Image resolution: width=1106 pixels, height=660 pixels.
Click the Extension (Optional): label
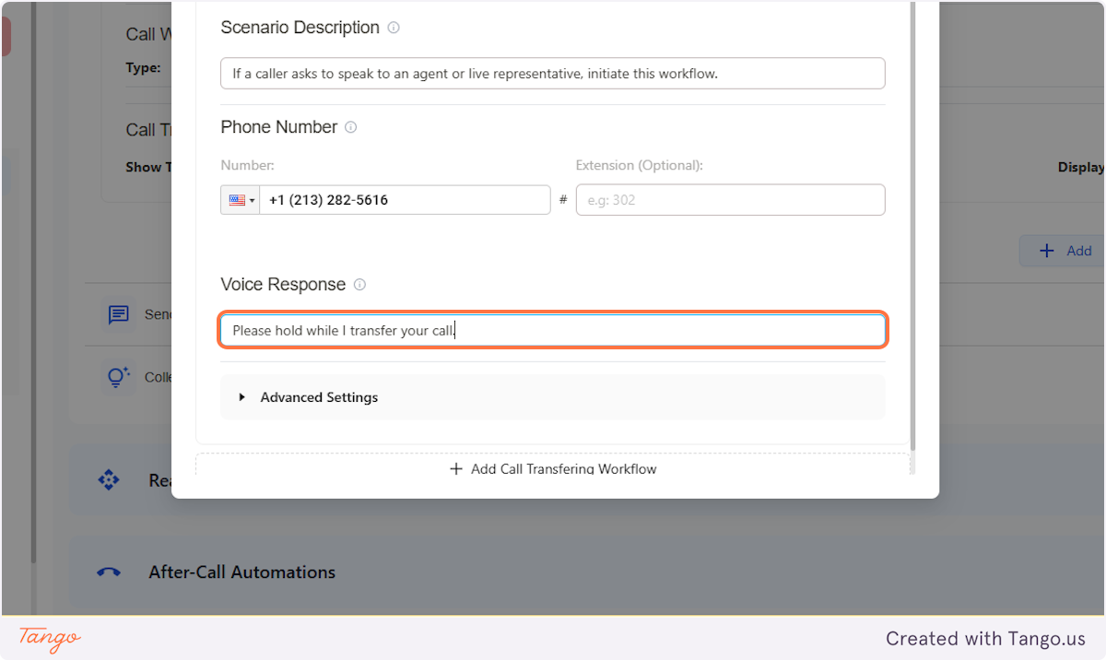pos(640,166)
